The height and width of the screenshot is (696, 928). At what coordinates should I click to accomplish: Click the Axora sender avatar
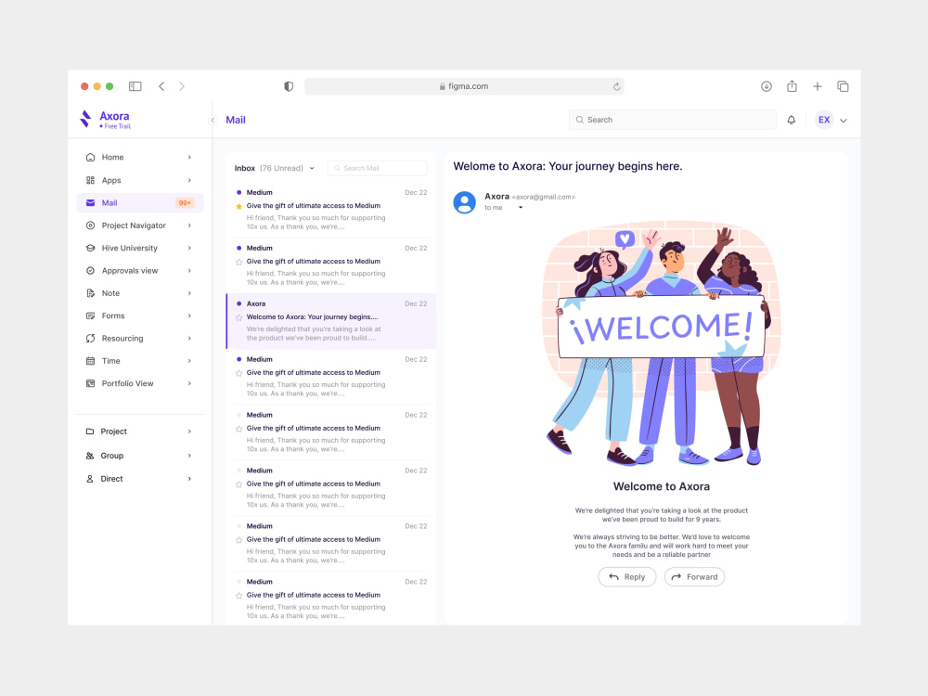pyautogui.click(x=465, y=202)
